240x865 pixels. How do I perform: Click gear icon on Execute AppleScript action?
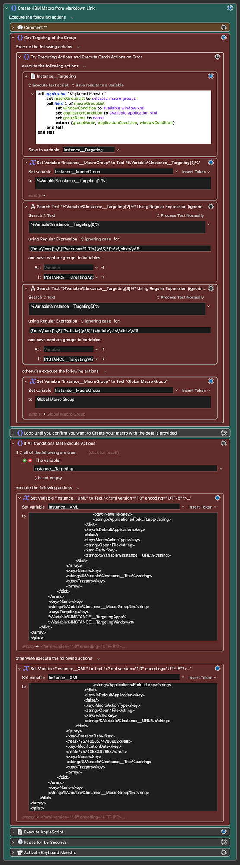(x=224, y=832)
